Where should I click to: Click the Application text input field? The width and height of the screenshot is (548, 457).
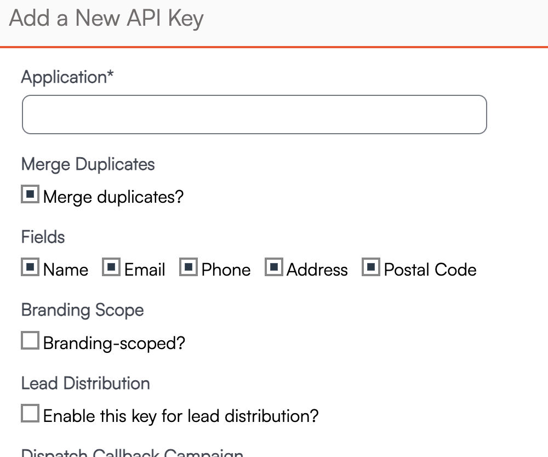point(254,115)
